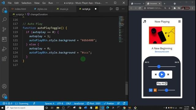Mute the volume with speaker icon
The width and height of the screenshot is (196, 110).
tap(155, 90)
